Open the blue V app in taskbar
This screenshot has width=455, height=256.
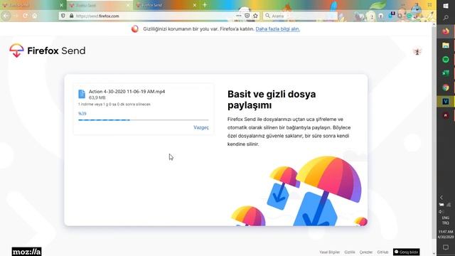(446, 101)
